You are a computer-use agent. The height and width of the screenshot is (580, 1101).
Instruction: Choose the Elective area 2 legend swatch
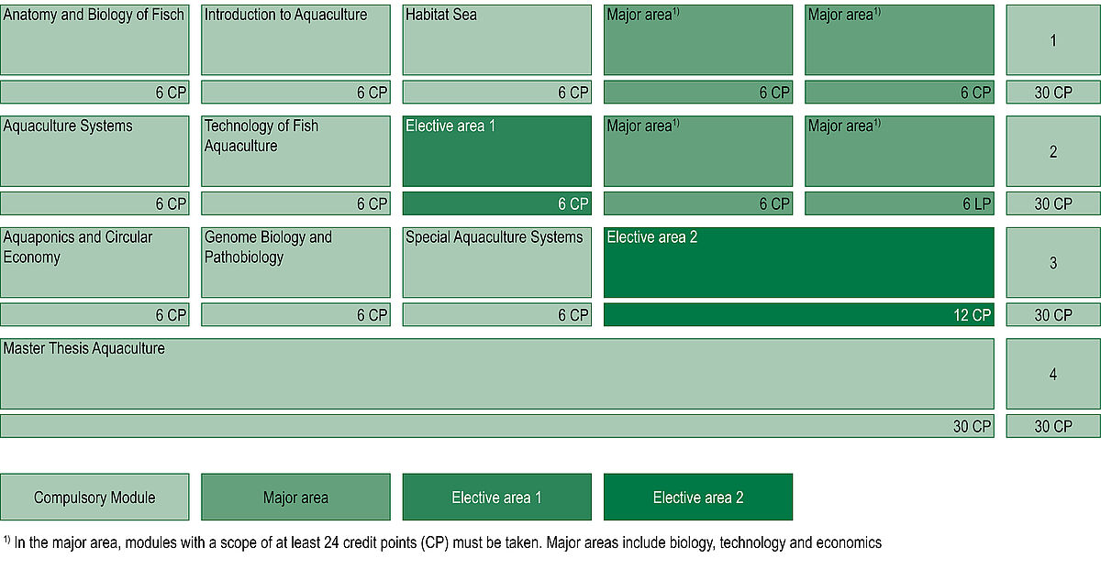click(698, 497)
